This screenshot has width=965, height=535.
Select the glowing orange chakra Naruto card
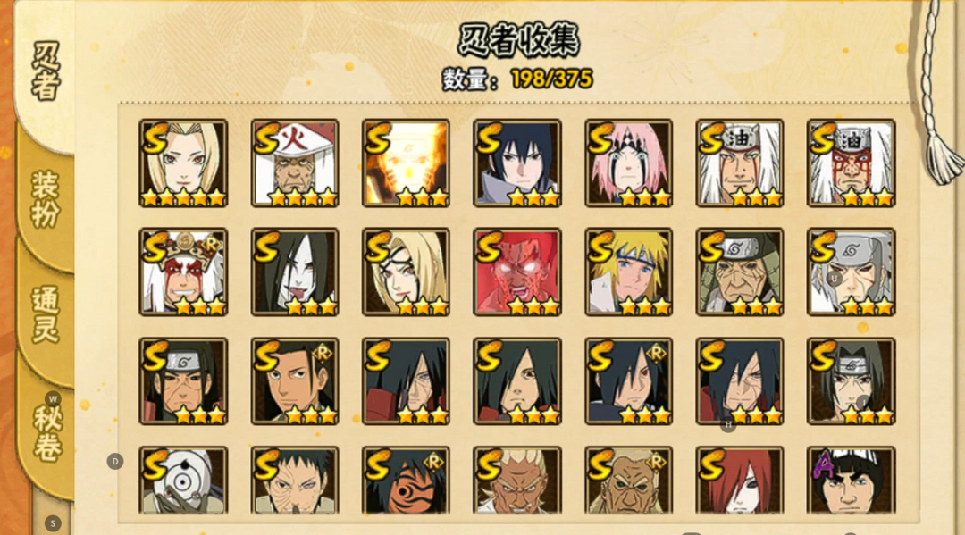[x=407, y=163]
